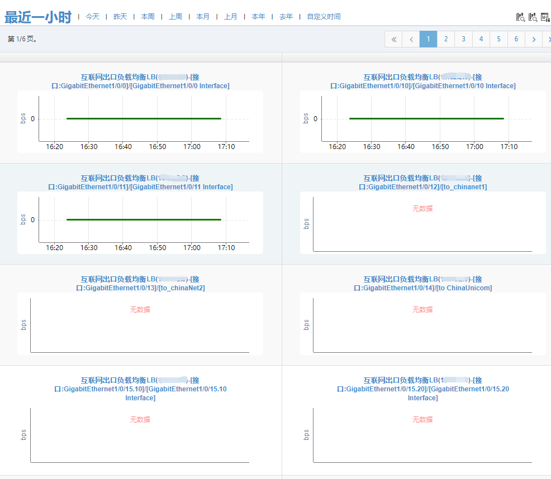The image size is (551, 479).
Task: Open GigabitEthernet1/0/15.20 Interface chart title
Action: click(422, 389)
